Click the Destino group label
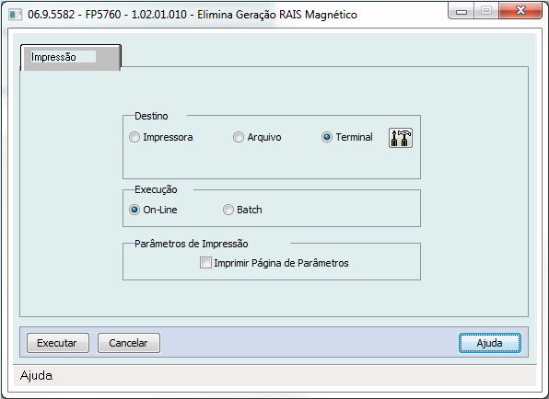 [x=151, y=116]
